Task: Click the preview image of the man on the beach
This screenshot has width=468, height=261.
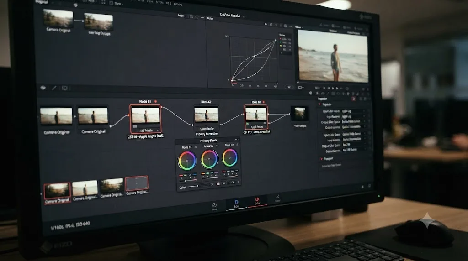Action: click(x=333, y=56)
